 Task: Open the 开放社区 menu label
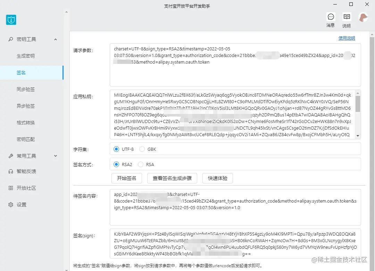point(26,188)
